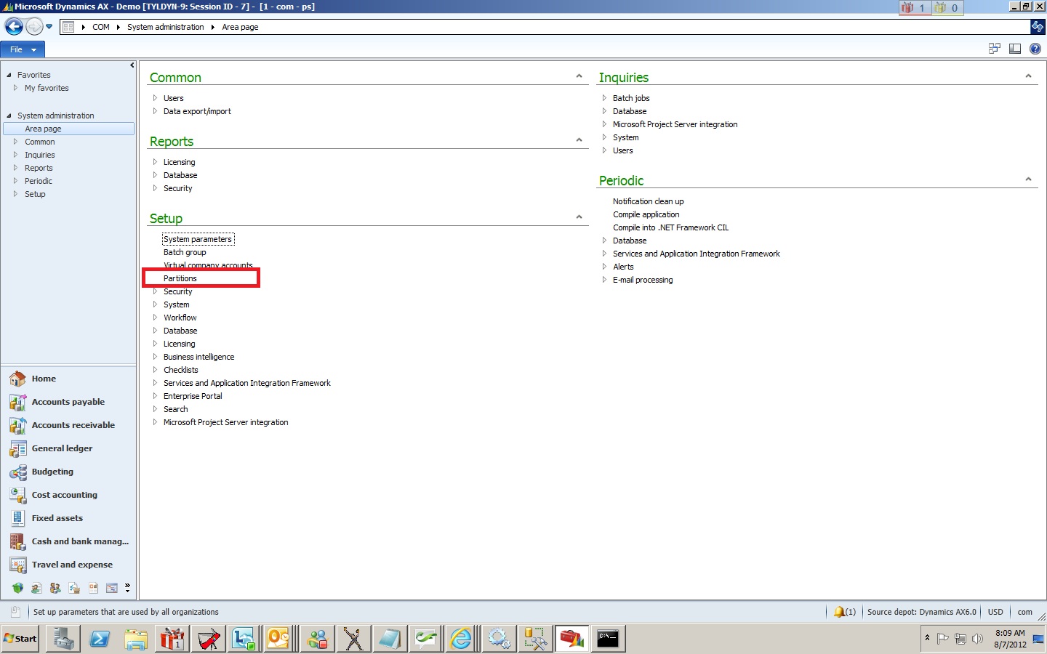Viewport: 1047px width, 654px height.
Task: Open navigation history dropdown arrow
Action: tap(49, 27)
